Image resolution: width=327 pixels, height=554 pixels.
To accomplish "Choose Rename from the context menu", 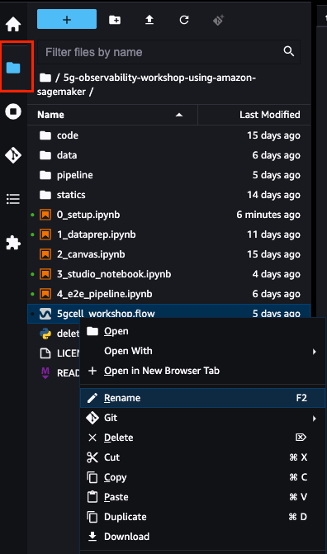I will click(x=202, y=398).
